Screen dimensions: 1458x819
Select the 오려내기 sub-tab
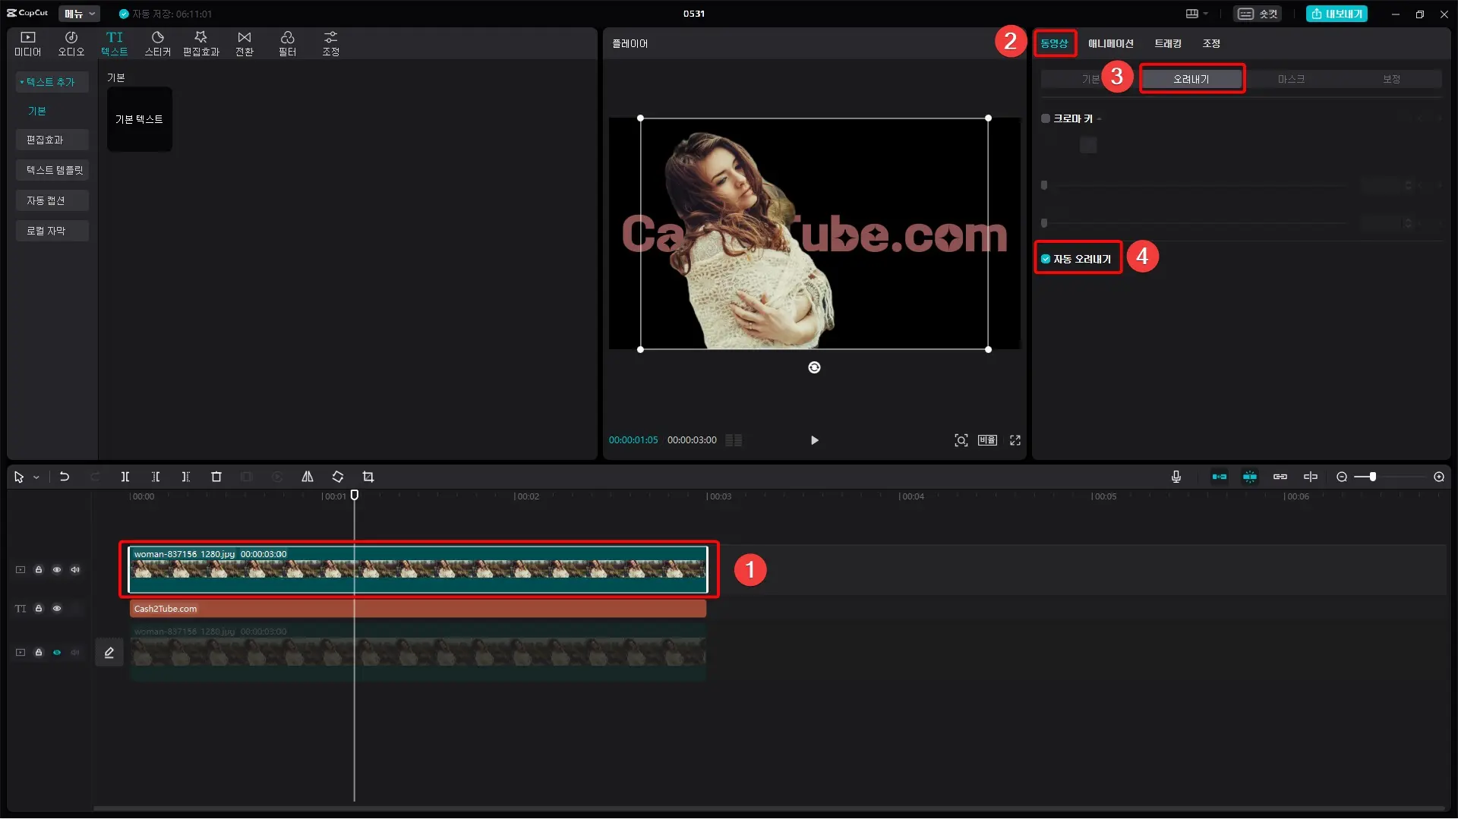coord(1191,79)
